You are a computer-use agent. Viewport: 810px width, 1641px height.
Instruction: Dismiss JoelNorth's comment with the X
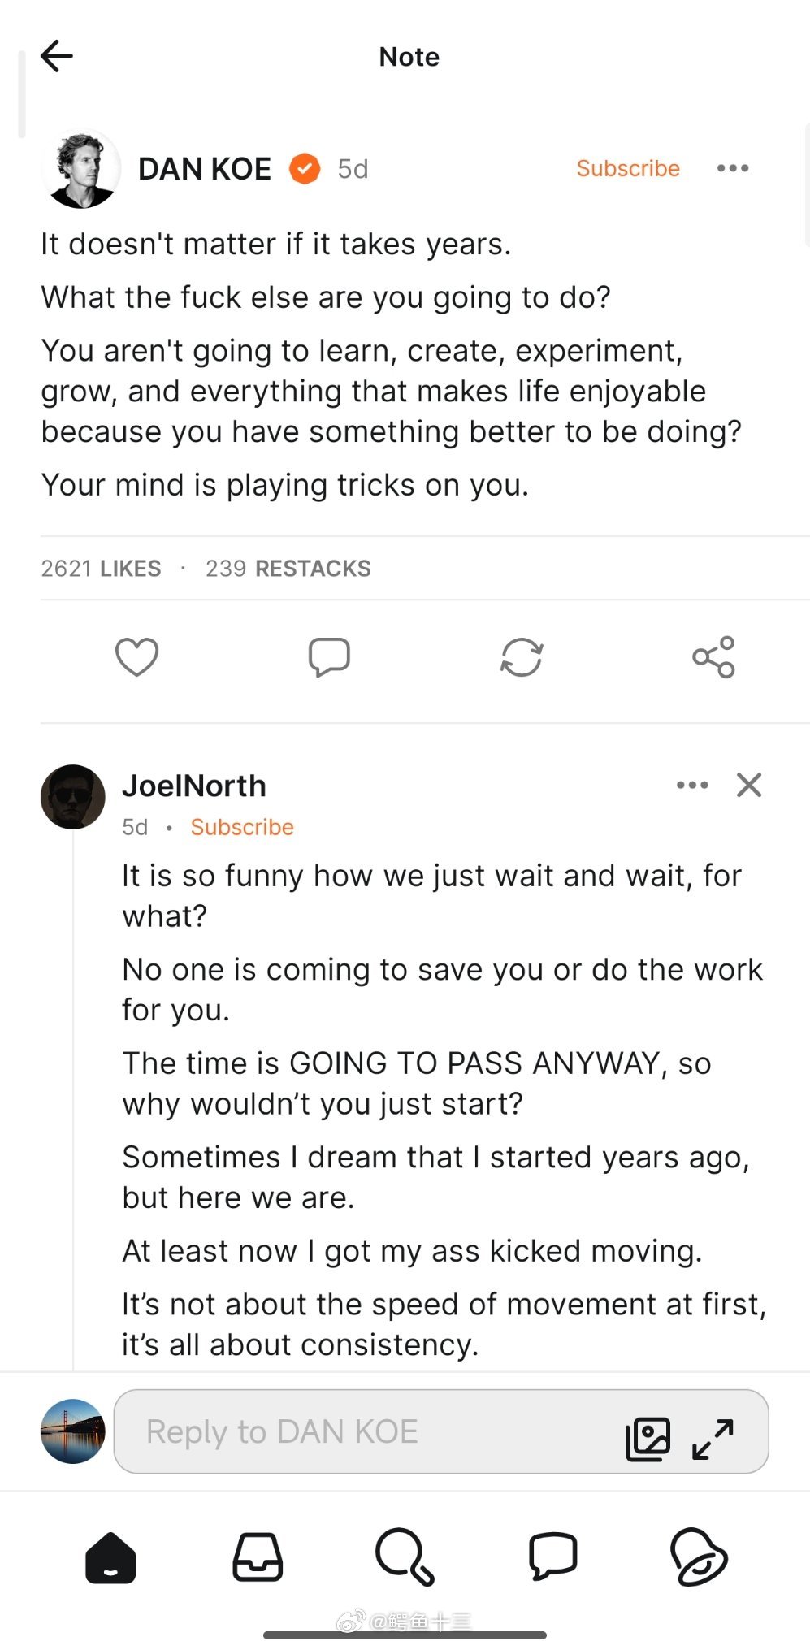coord(748,785)
